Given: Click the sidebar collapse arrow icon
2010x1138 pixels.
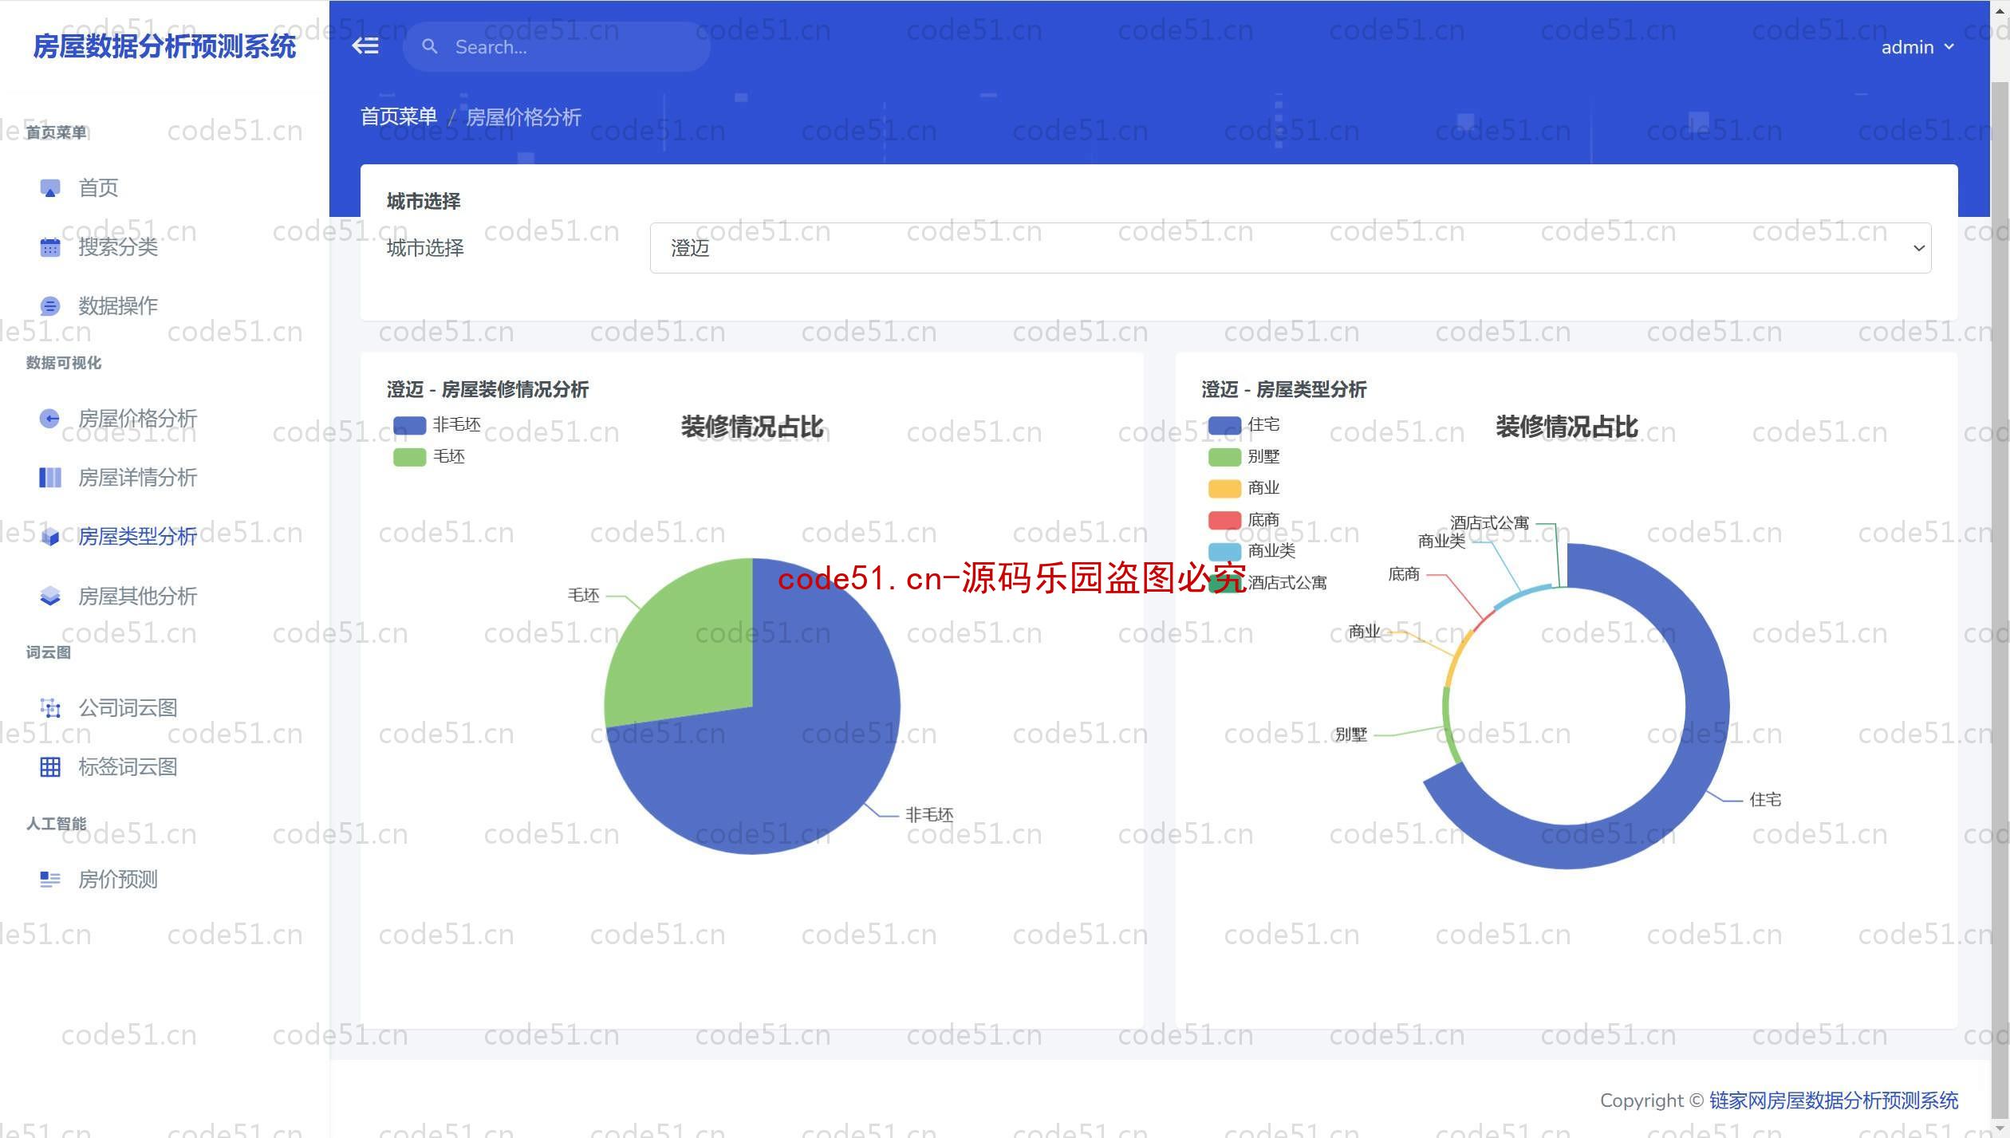Looking at the screenshot, I should [x=365, y=46].
